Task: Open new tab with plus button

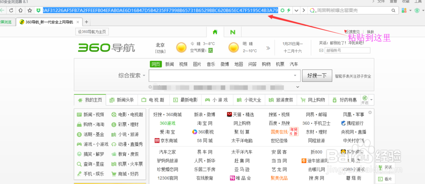Action: [86, 22]
